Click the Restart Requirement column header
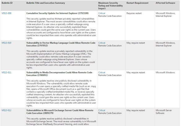The height and width of the screenshot is (126, 182). [x=137, y=3]
